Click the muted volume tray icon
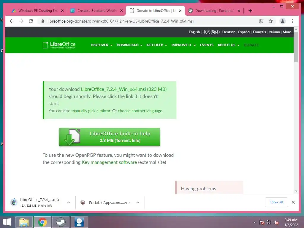Screen dimensions: 304x228 point(276,222)
